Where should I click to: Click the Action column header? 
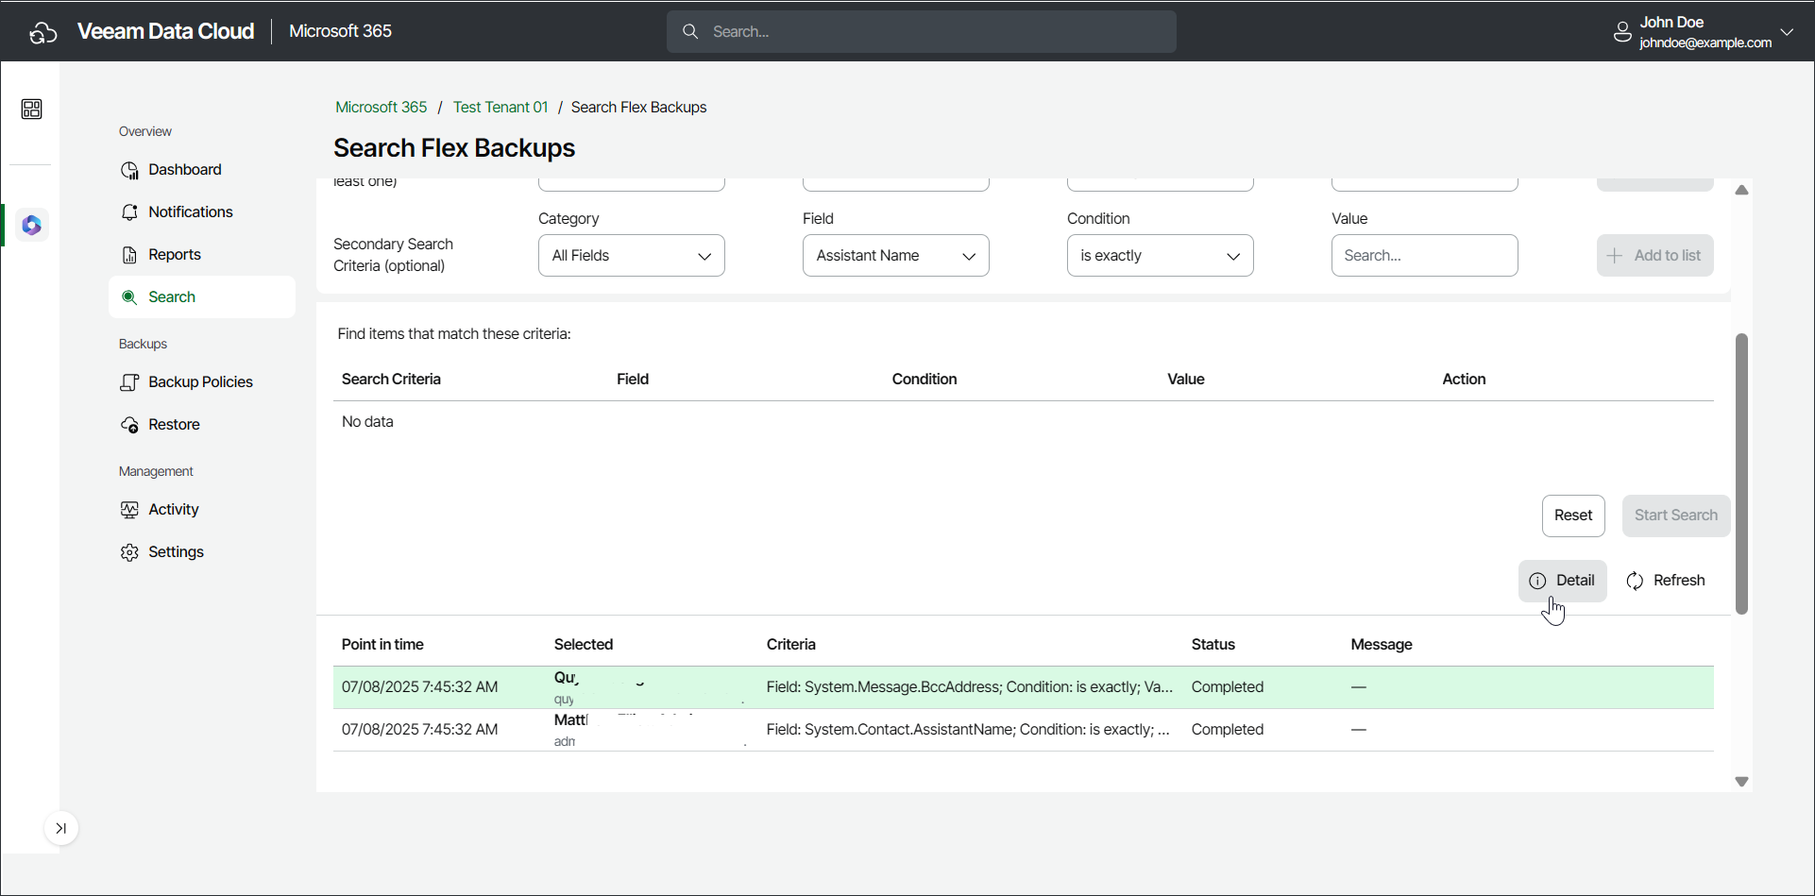coord(1464,380)
